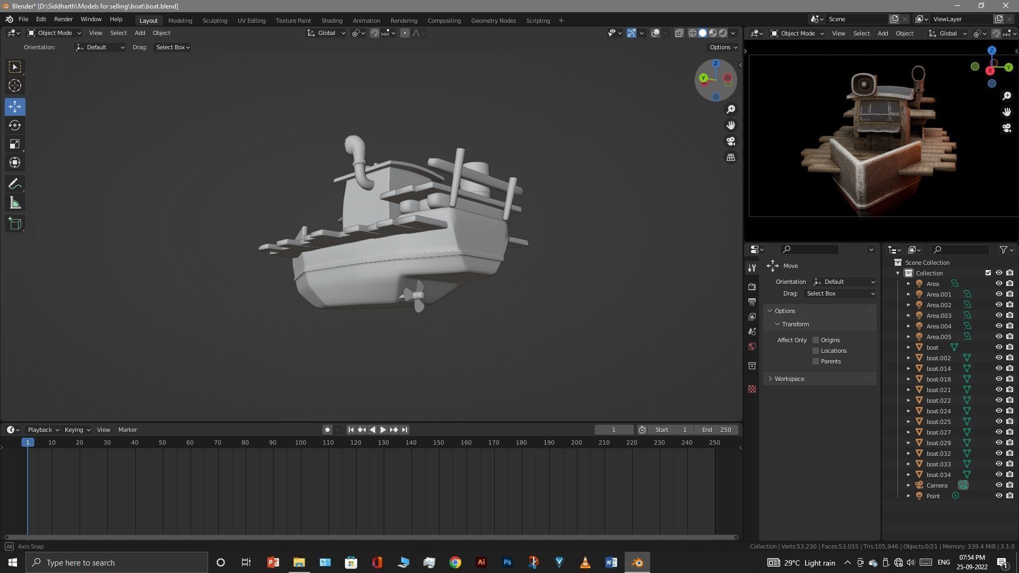
Task: Open timeline Marker menu
Action: coord(127,430)
